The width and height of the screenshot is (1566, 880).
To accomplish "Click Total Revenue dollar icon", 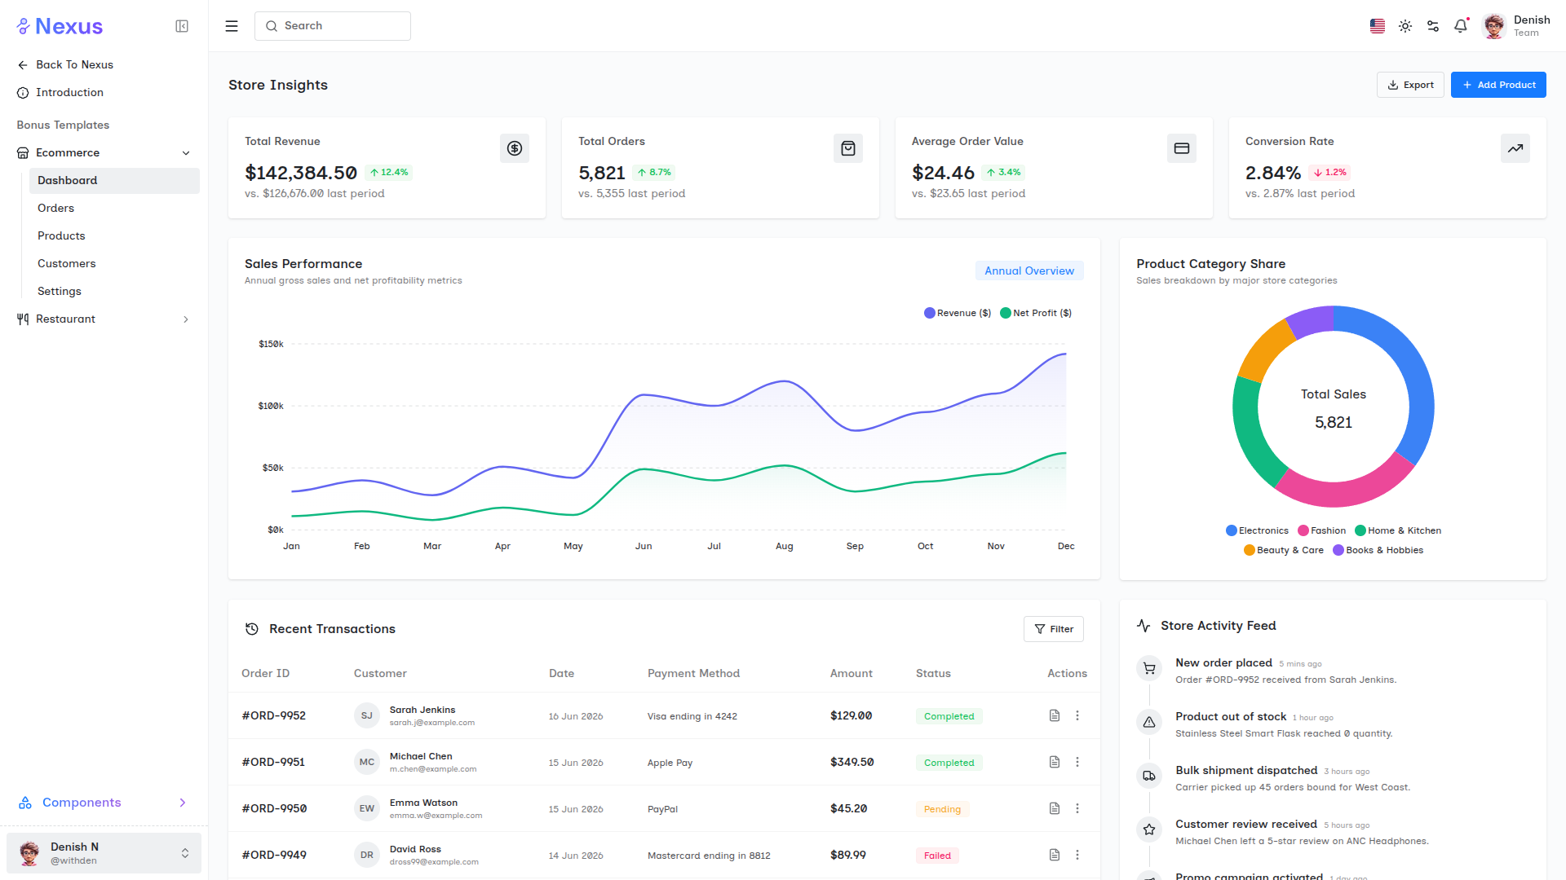I will coord(515,148).
